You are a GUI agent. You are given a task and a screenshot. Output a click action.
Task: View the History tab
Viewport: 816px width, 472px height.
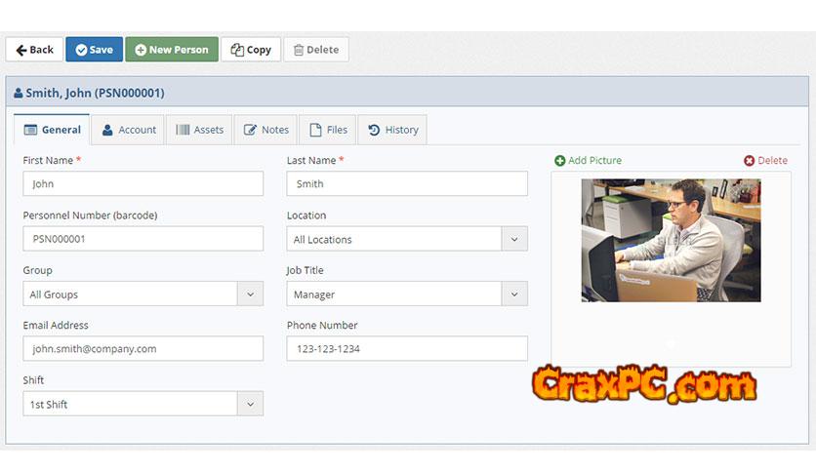pyautogui.click(x=392, y=130)
